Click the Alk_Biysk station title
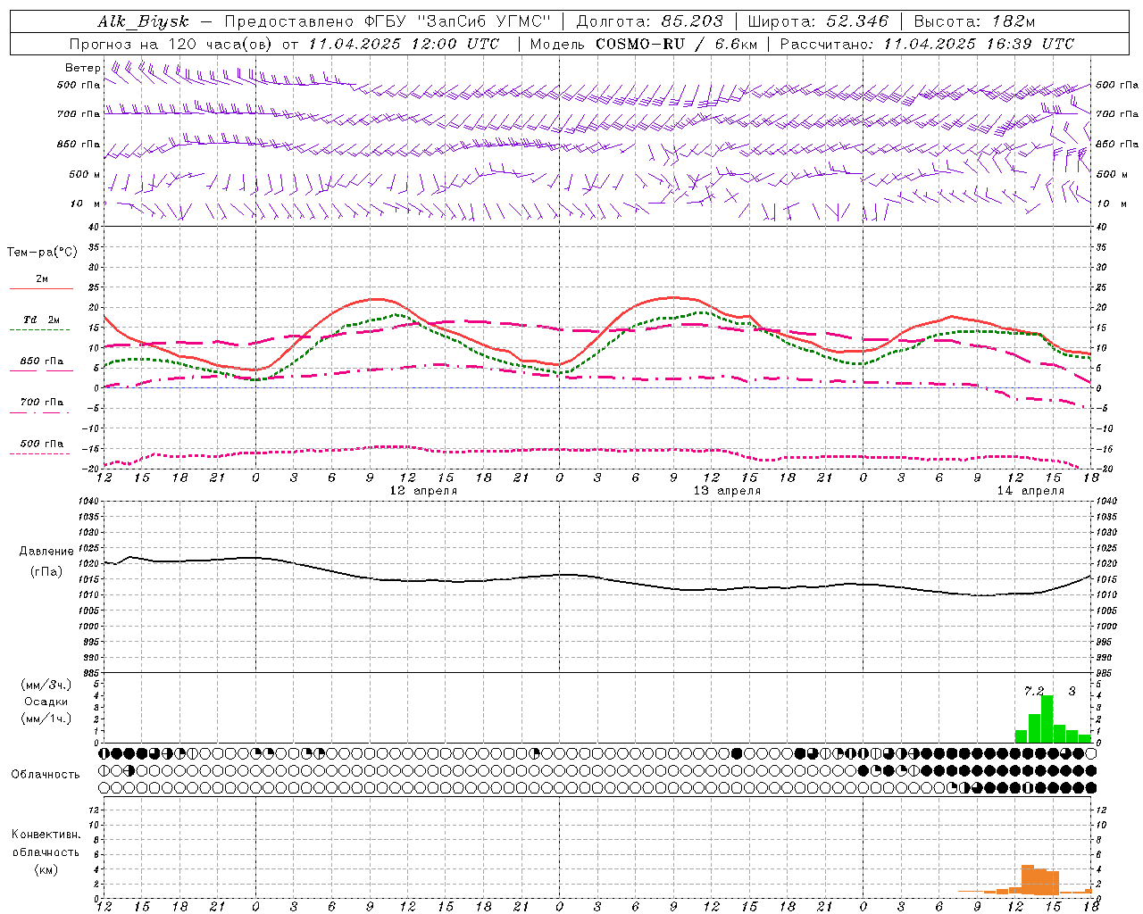This screenshot has width=1143, height=914. (x=143, y=22)
